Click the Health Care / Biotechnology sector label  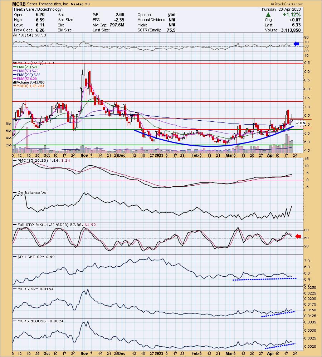38,9
